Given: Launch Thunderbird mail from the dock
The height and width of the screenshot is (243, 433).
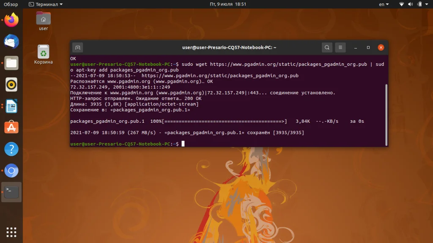Looking at the screenshot, I should click(11, 41).
